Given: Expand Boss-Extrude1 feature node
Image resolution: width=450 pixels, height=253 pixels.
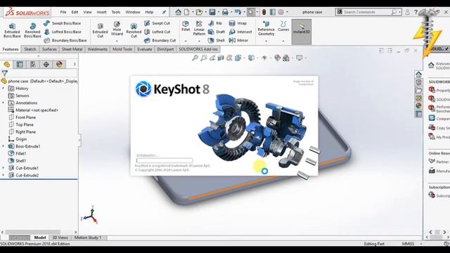Looking at the screenshot, I should (3, 146).
